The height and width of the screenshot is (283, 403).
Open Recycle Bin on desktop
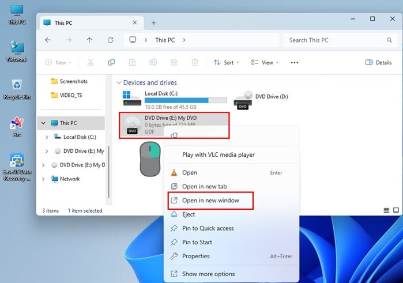click(17, 89)
